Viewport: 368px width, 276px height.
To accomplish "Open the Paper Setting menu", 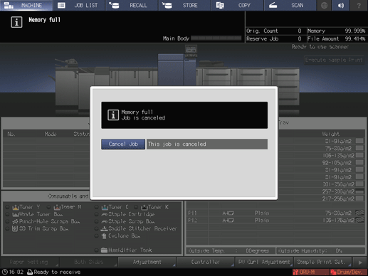I will 29,262.
